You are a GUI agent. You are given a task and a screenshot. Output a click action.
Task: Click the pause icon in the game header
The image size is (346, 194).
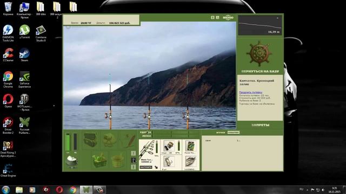click(212, 17)
